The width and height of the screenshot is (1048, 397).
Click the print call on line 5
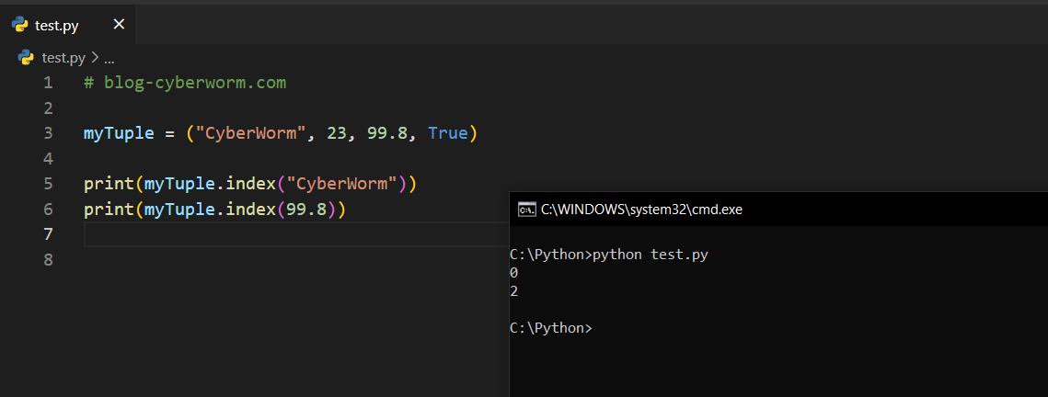[x=109, y=184]
